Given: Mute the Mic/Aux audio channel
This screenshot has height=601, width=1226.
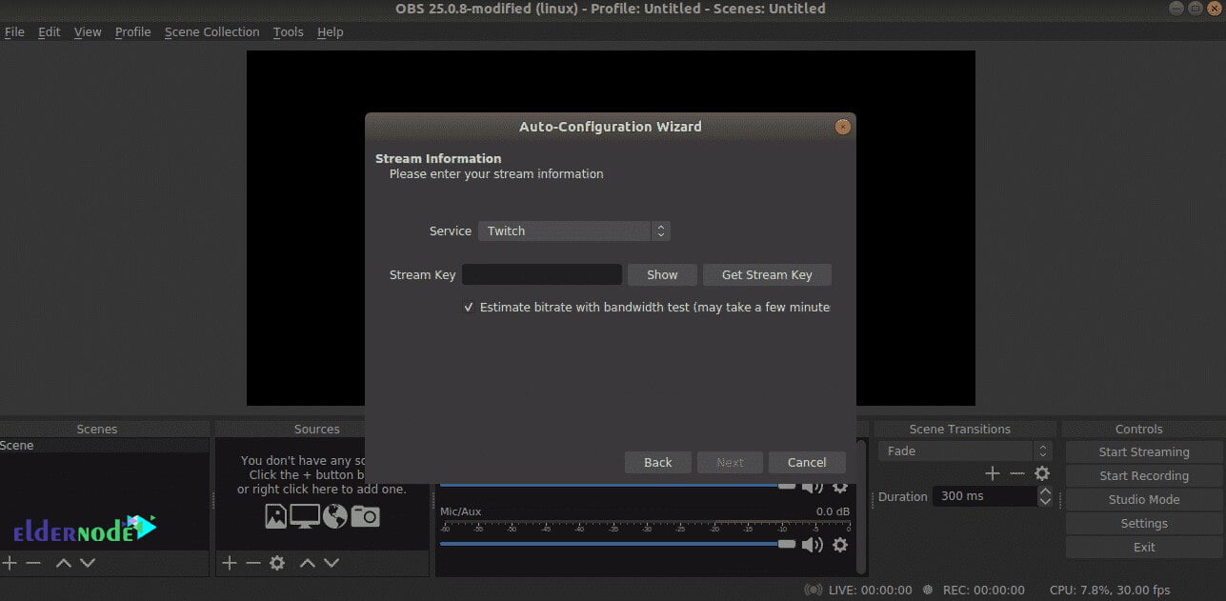Looking at the screenshot, I should [813, 545].
